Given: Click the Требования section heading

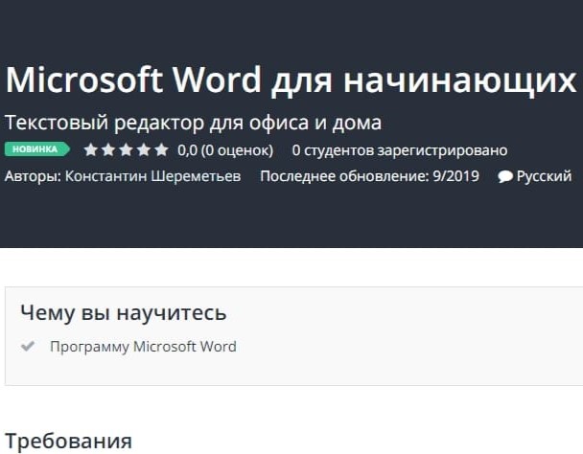Looking at the screenshot, I should (x=68, y=442).
